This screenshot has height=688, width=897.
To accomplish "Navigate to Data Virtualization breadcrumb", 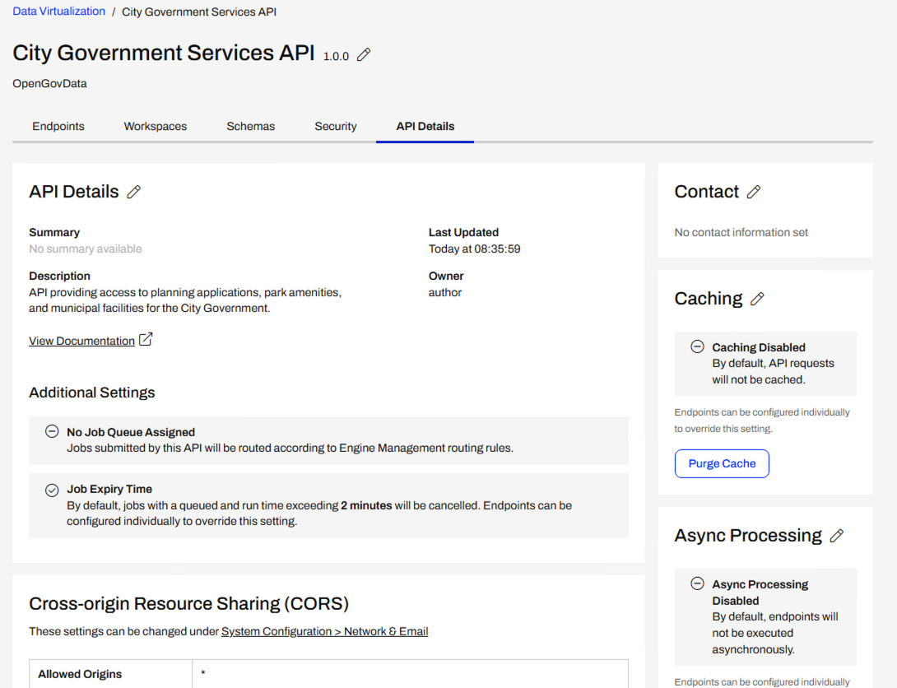I will pos(59,12).
